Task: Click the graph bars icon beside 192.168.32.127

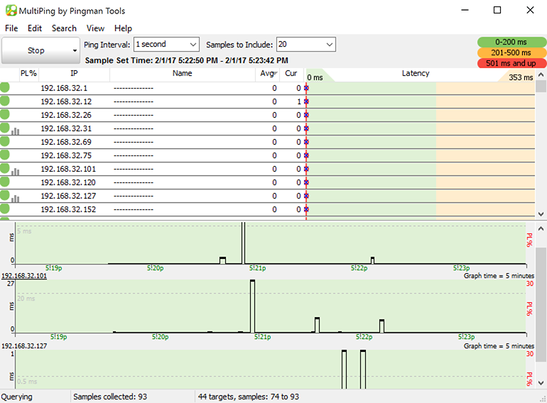Action: point(16,199)
